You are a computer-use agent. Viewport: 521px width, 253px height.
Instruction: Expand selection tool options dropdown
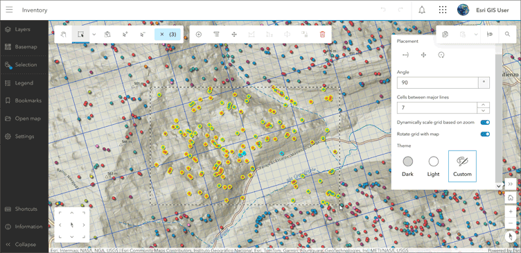tap(94, 34)
